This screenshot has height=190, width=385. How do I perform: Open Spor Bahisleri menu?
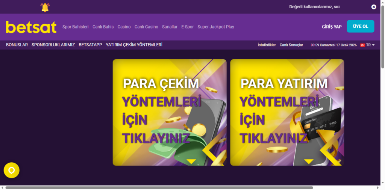75,27
